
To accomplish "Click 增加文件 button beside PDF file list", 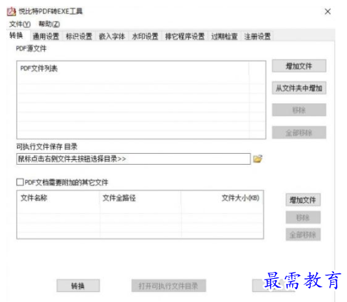I will (x=299, y=66).
